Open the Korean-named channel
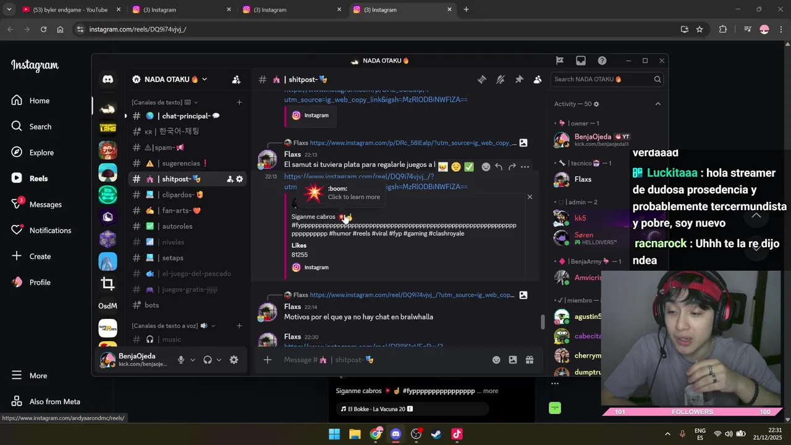The image size is (791, 445). click(188, 132)
